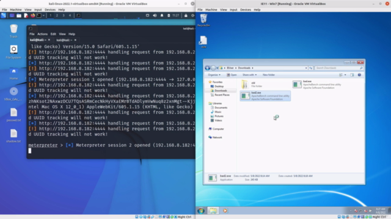The width and height of the screenshot is (391, 219).
Task: Open Devices menu in Win7 VirtualBox window
Action: click(246, 10)
